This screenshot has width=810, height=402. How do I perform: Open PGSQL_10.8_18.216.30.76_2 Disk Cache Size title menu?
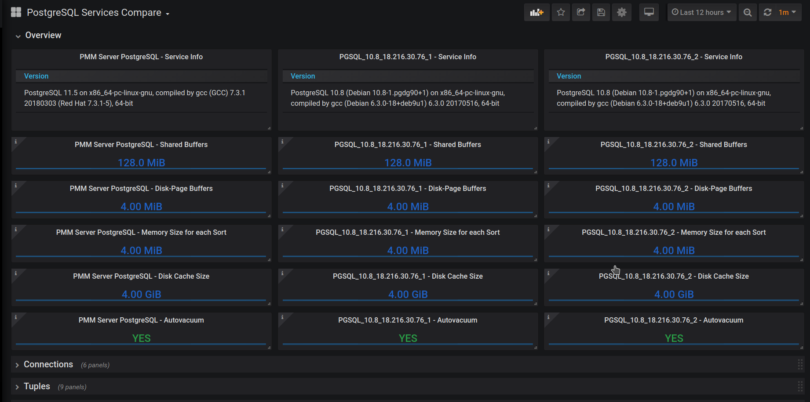pyautogui.click(x=674, y=276)
